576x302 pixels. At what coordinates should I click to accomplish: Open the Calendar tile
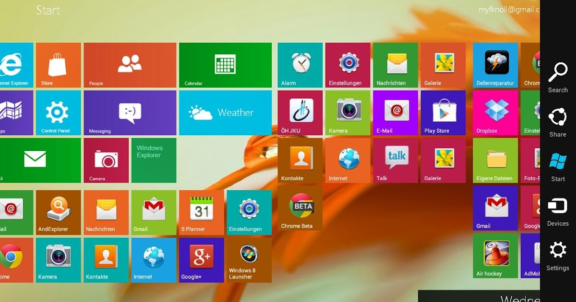226,65
